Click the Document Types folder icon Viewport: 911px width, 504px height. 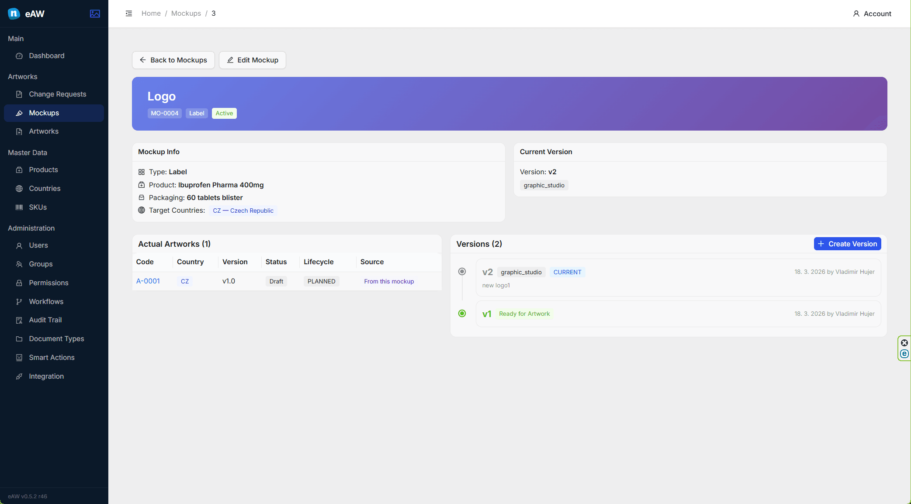[19, 339]
